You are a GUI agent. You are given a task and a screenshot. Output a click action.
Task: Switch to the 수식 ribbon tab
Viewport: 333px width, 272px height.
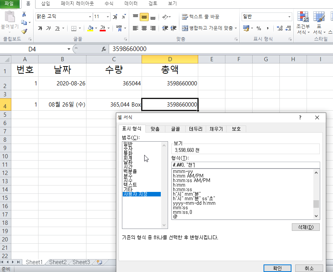pos(109,3)
